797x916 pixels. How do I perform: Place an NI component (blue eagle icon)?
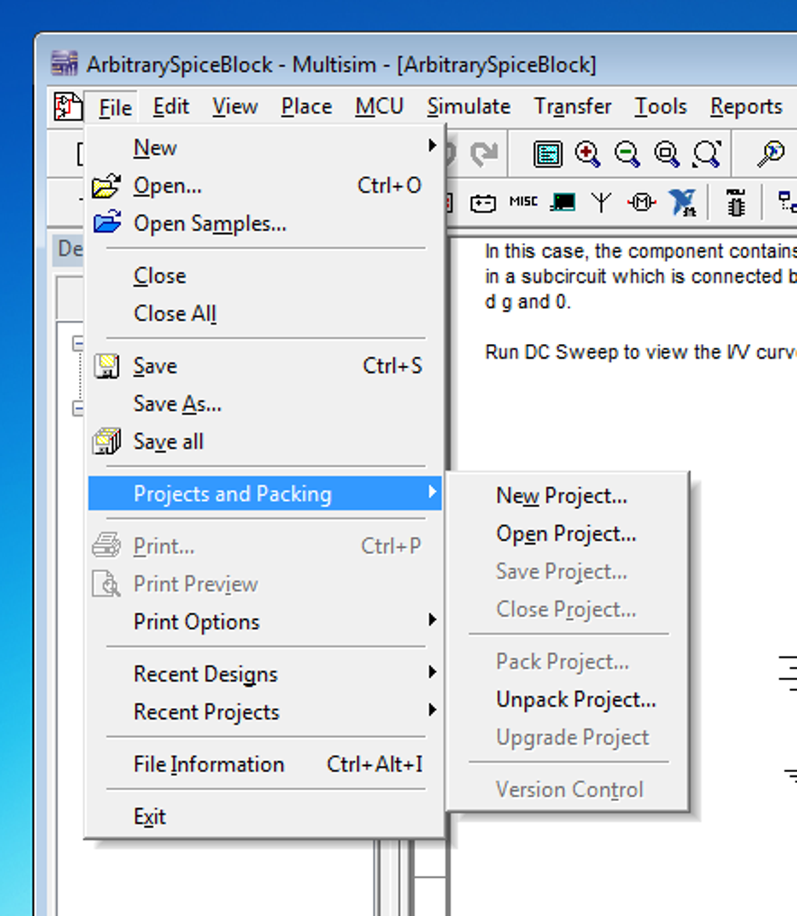coord(682,202)
